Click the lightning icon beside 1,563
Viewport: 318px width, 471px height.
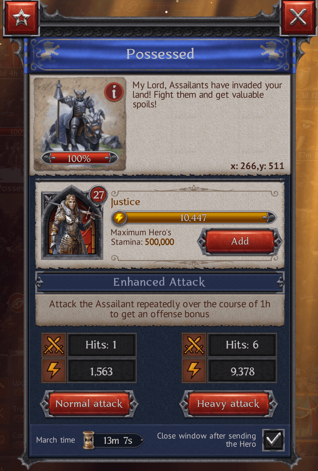click(54, 370)
